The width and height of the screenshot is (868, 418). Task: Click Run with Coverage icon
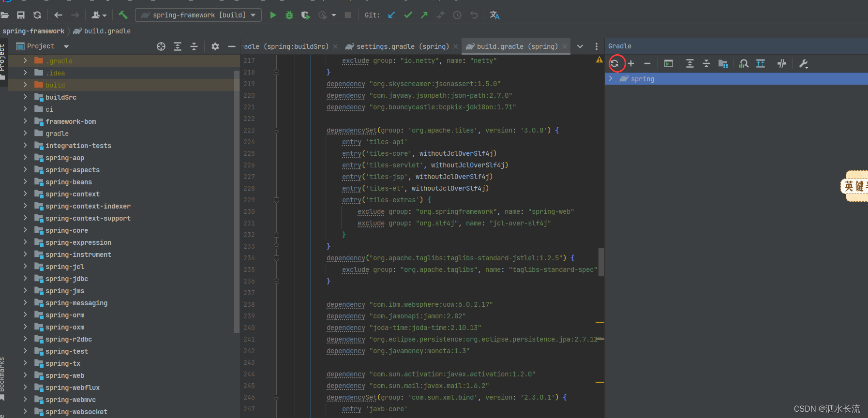pos(305,15)
